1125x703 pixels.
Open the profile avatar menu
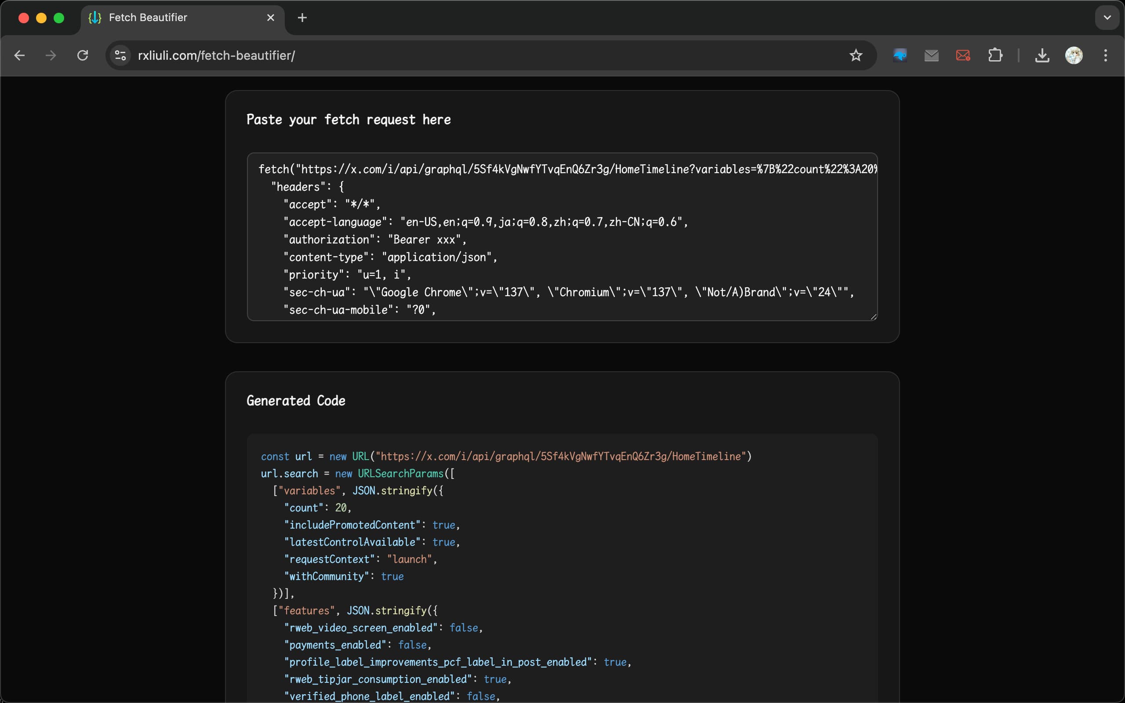pos(1074,55)
